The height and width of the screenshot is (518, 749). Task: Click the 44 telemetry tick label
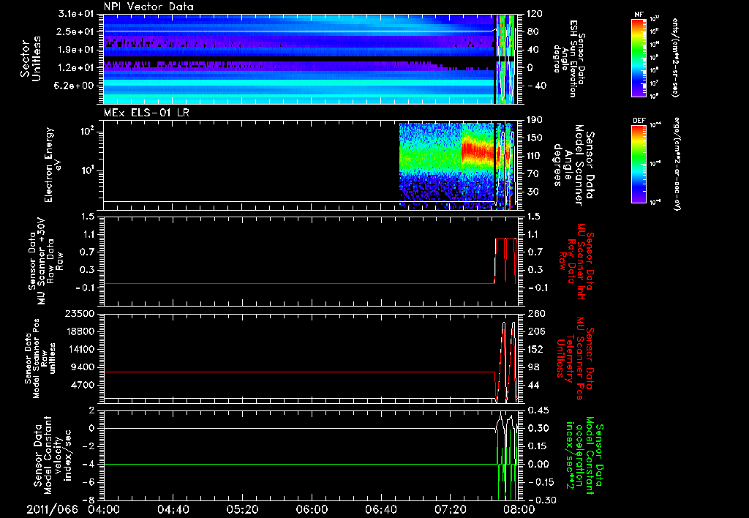click(533, 385)
